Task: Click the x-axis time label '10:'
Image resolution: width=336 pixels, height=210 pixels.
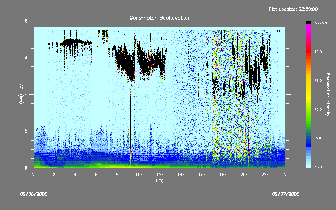Action: coord(139,175)
